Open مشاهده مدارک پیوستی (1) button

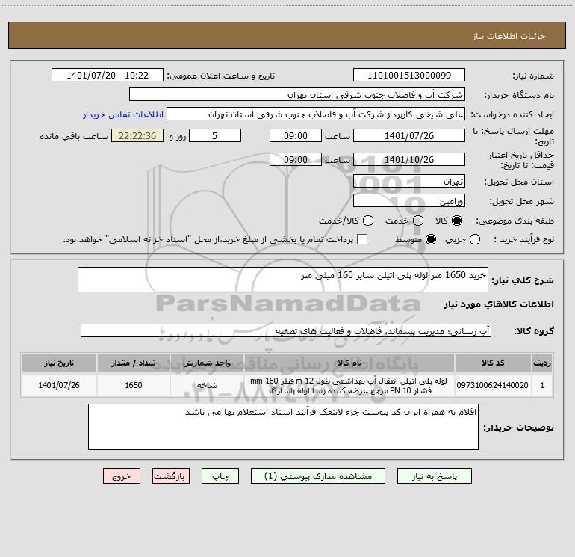(318, 476)
